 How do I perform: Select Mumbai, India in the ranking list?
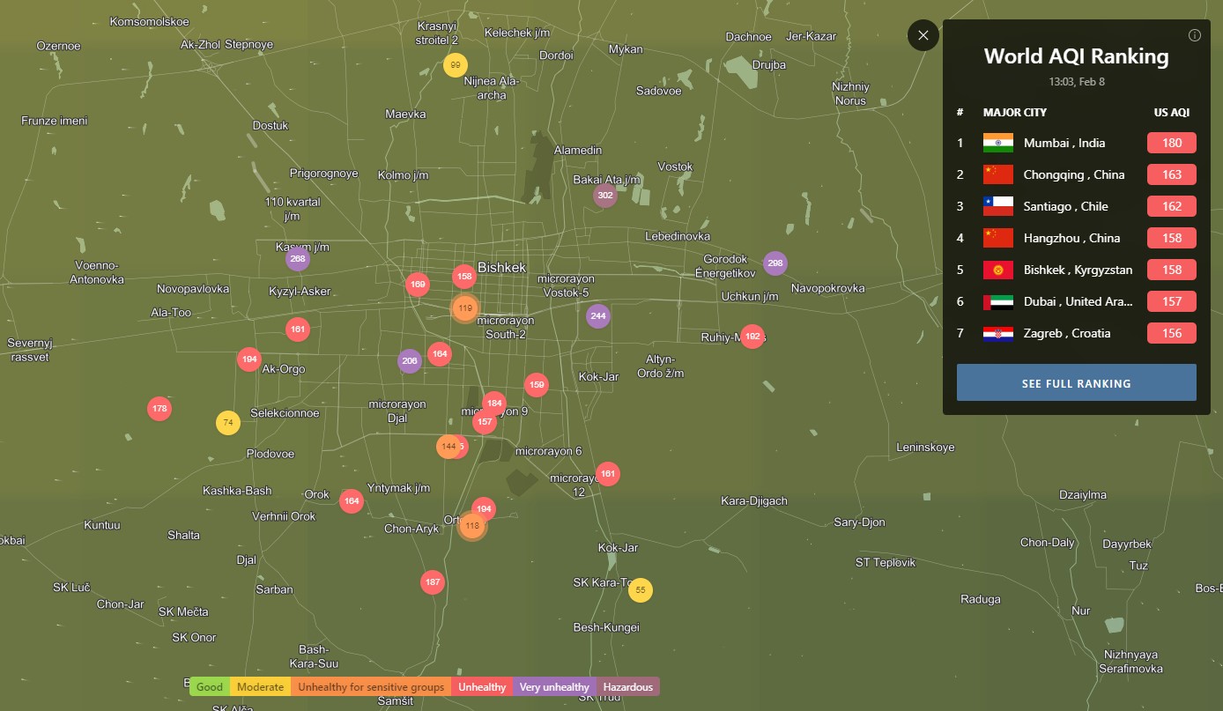click(1064, 143)
